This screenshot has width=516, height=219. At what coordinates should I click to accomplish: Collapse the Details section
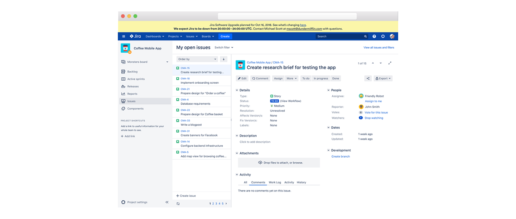237,90
